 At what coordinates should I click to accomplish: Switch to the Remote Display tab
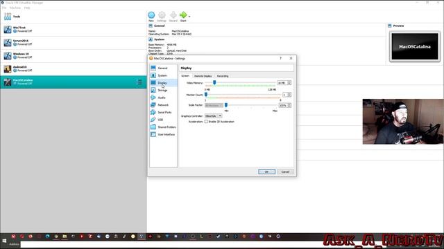click(203, 76)
